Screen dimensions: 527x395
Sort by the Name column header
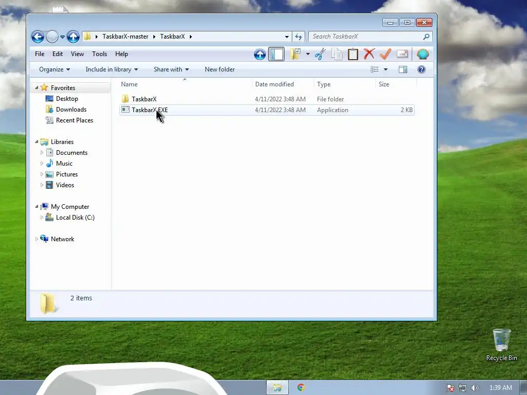tap(185, 84)
